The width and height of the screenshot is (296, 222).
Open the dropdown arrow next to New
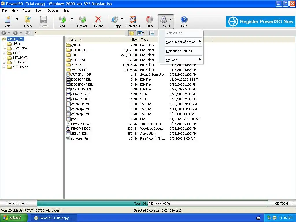pos(17,19)
